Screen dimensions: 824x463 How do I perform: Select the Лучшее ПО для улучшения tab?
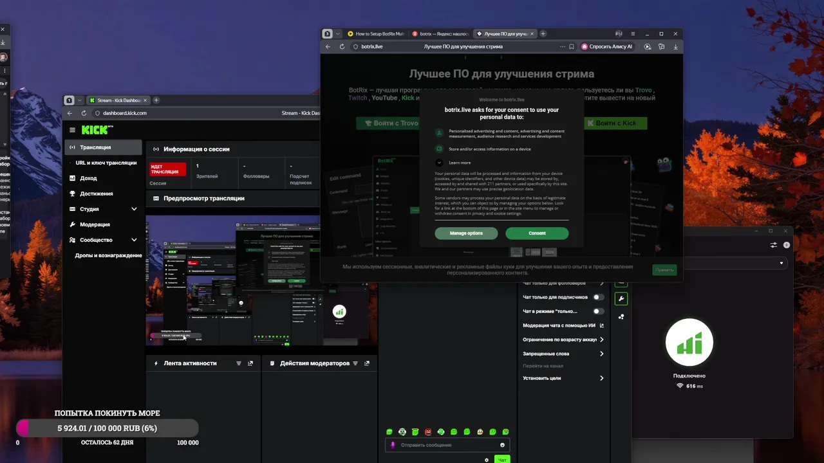pos(505,33)
